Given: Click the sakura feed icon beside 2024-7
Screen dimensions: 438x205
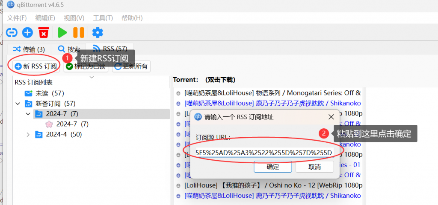Looking at the screenshot, I should [49, 124].
